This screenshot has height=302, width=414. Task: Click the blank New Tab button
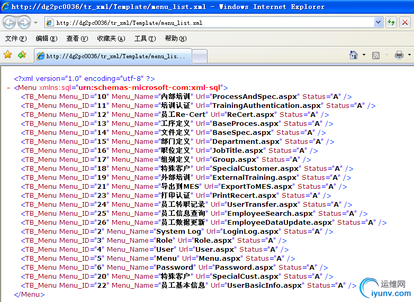coord(200,56)
